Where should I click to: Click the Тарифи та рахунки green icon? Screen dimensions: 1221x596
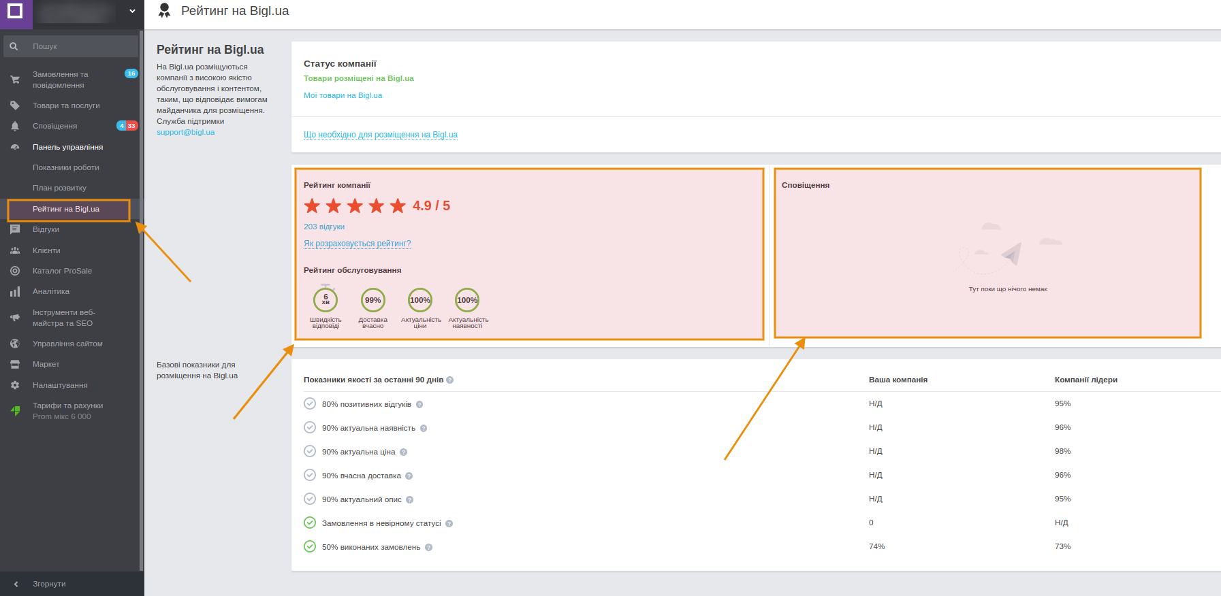click(x=15, y=411)
